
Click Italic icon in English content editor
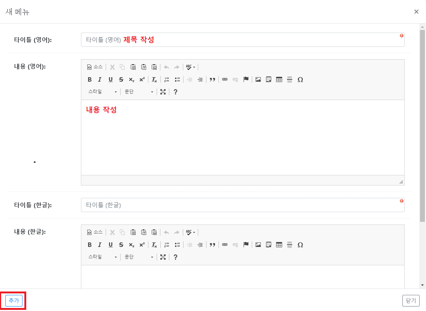pyautogui.click(x=100, y=79)
